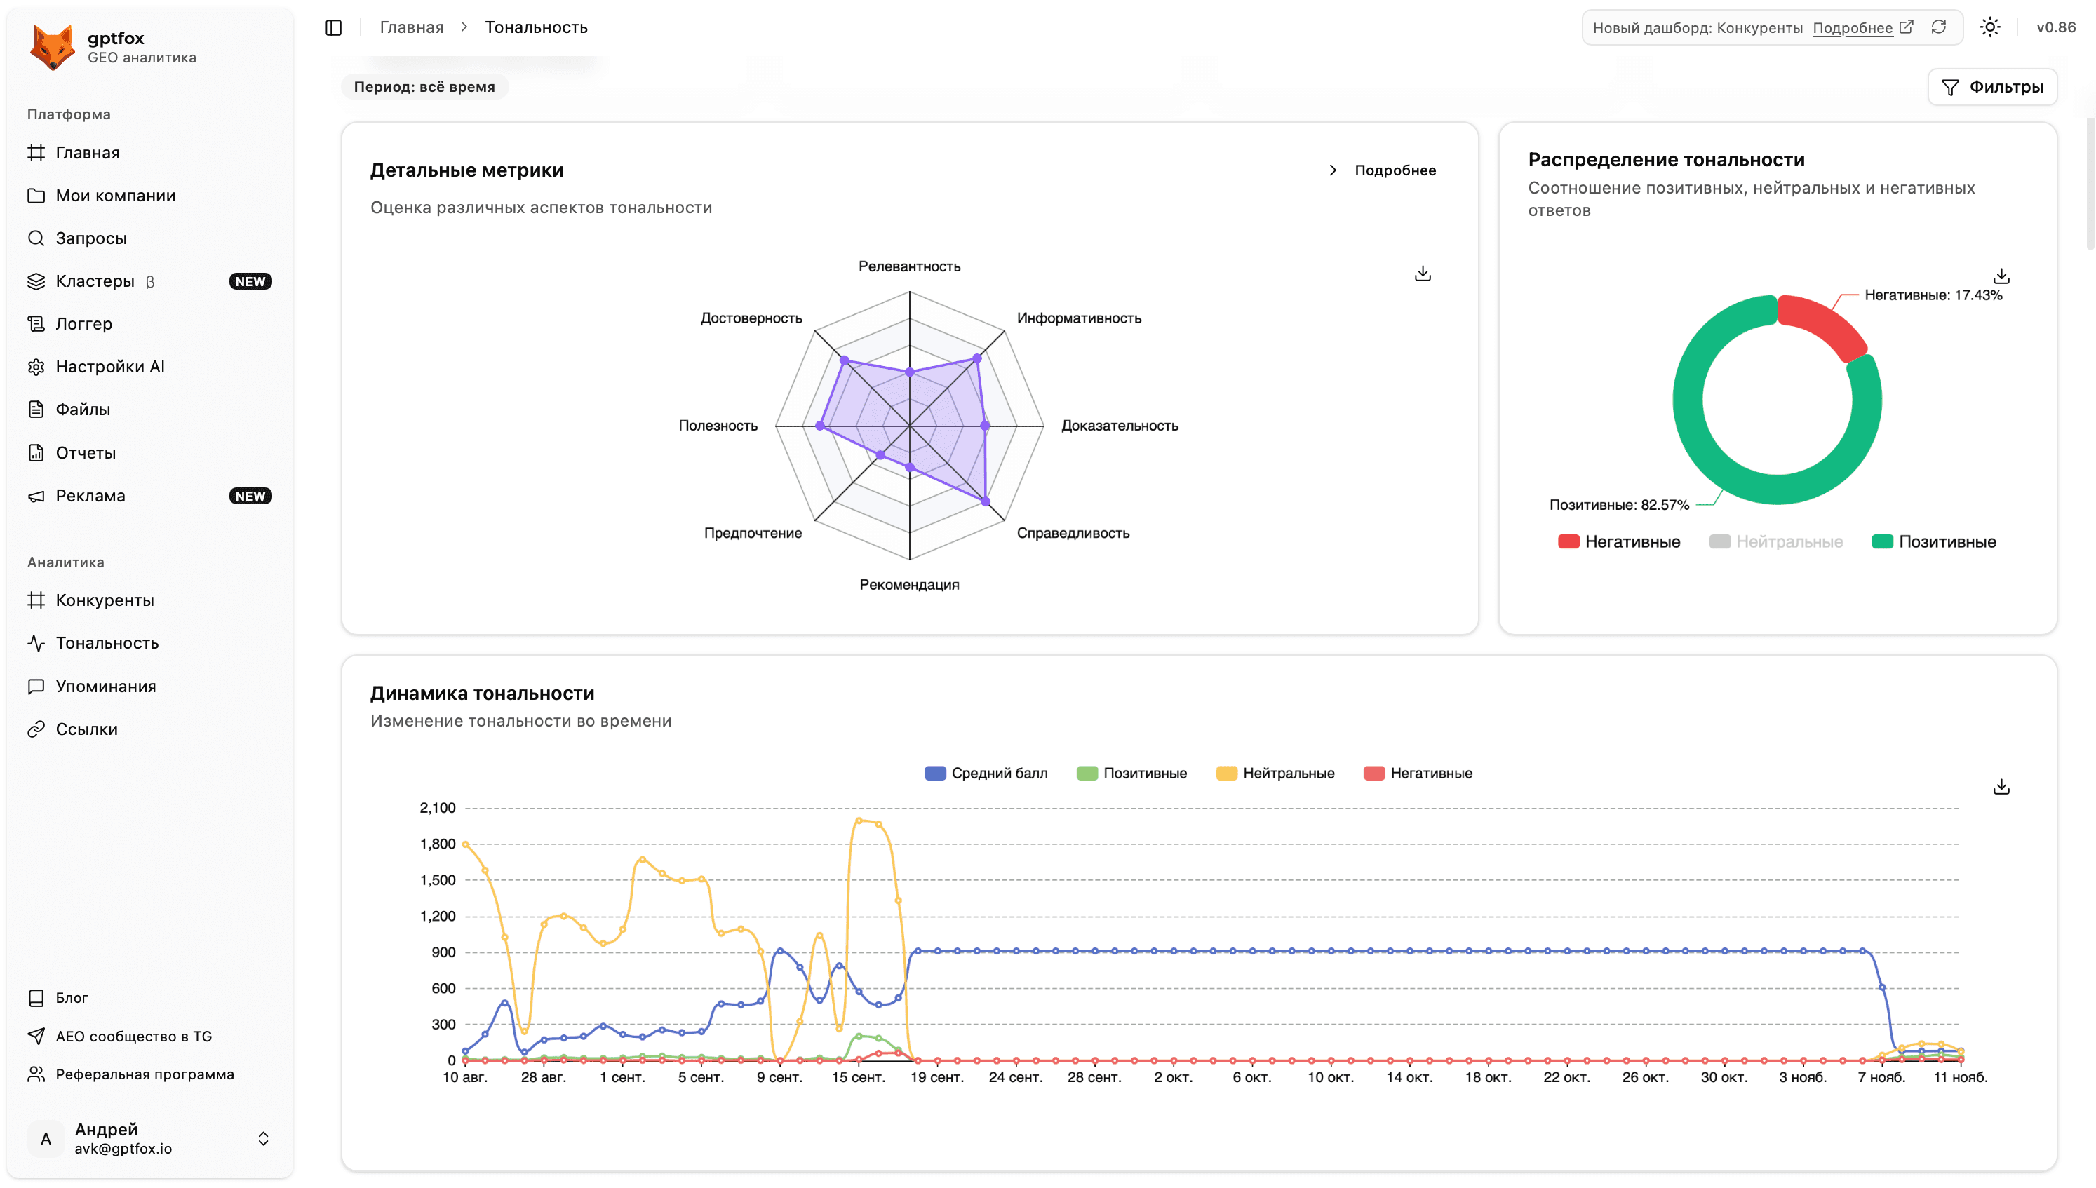Image resolution: width=2096 pixels, height=1188 pixels.
Task: Select the Отчеты reports icon
Action: pyautogui.click(x=36, y=452)
